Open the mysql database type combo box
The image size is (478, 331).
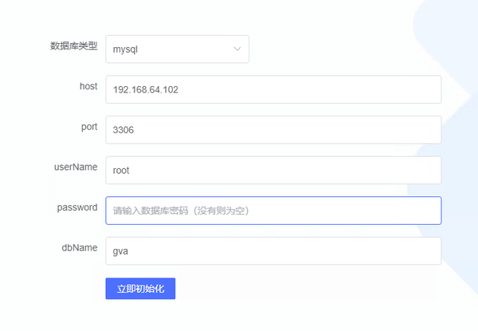click(x=177, y=49)
